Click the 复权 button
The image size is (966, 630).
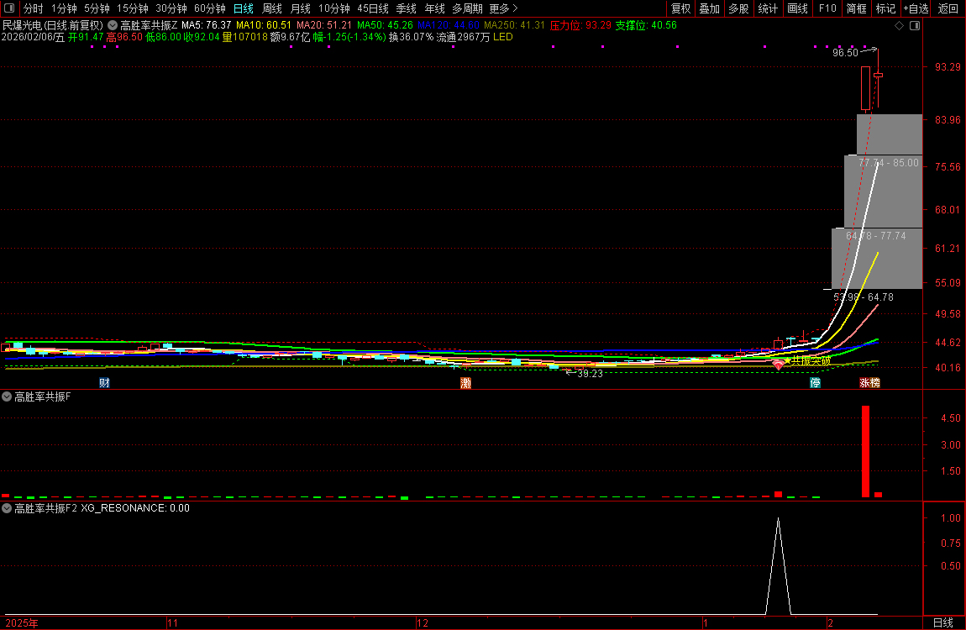pyautogui.click(x=680, y=8)
